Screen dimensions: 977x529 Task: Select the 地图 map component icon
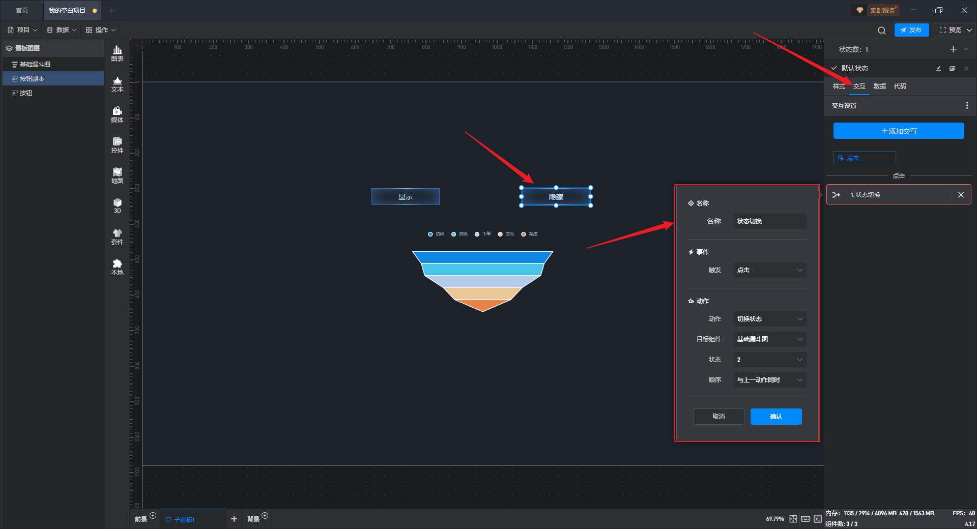click(117, 175)
